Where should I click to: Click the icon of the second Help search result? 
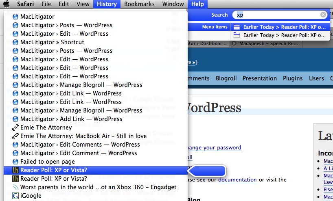[237, 35]
